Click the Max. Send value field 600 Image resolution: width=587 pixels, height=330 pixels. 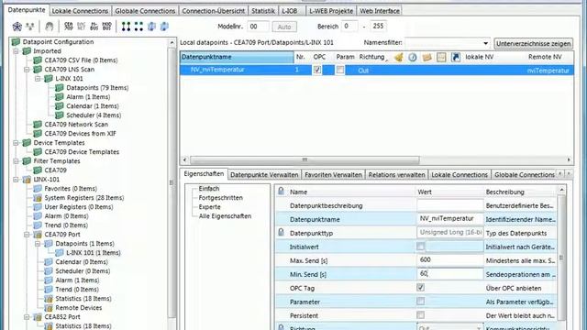(450, 259)
